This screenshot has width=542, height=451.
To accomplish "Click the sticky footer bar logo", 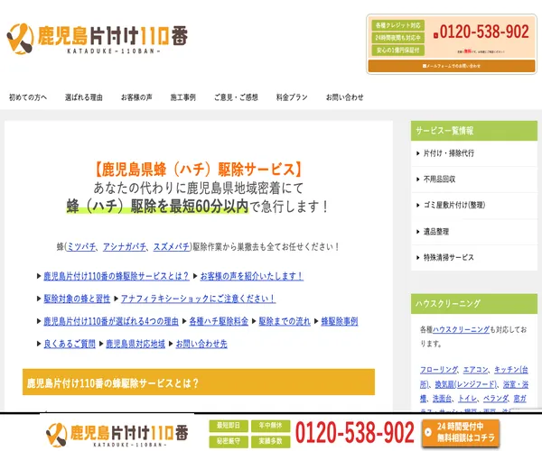I will coord(116,433).
